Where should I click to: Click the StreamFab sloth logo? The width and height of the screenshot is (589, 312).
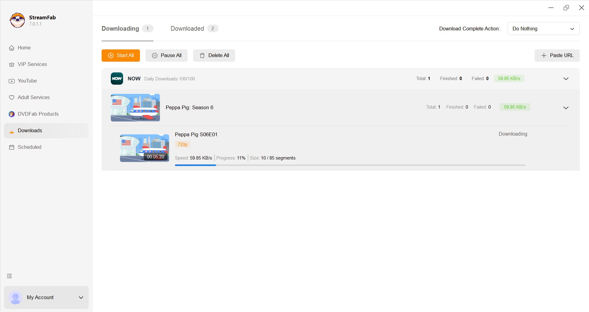point(17,20)
